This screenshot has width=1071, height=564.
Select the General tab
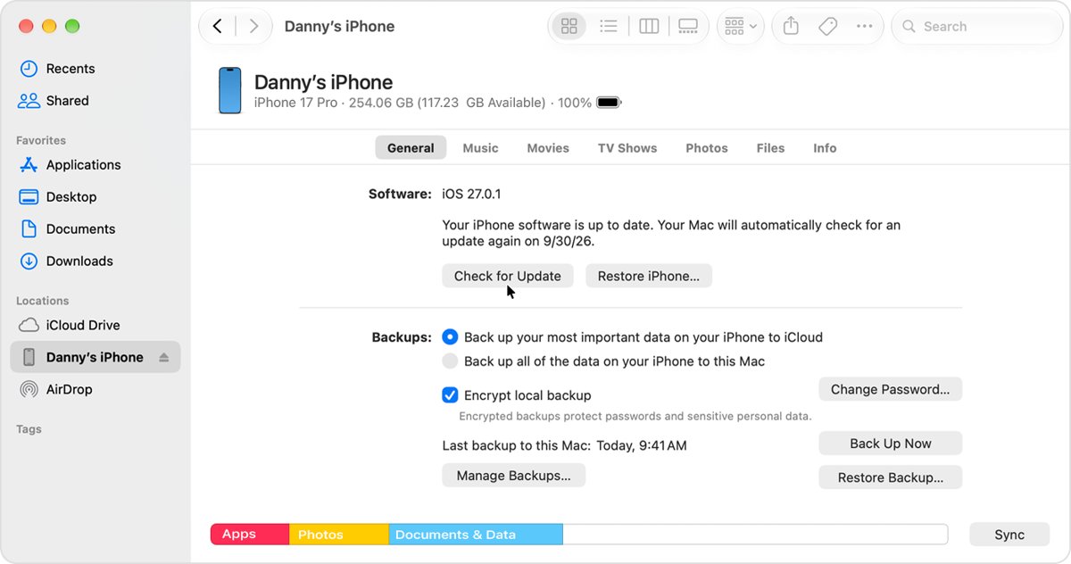(x=411, y=148)
